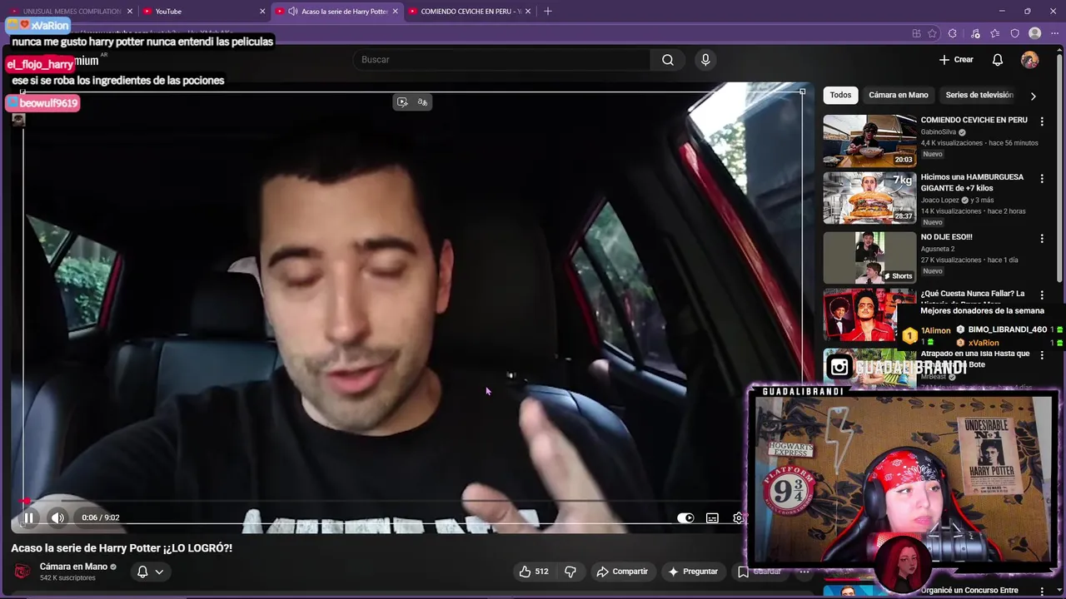This screenshot has height=599, width=1066.
Task: Save the video with Guardar button
Action: (760, 572)
